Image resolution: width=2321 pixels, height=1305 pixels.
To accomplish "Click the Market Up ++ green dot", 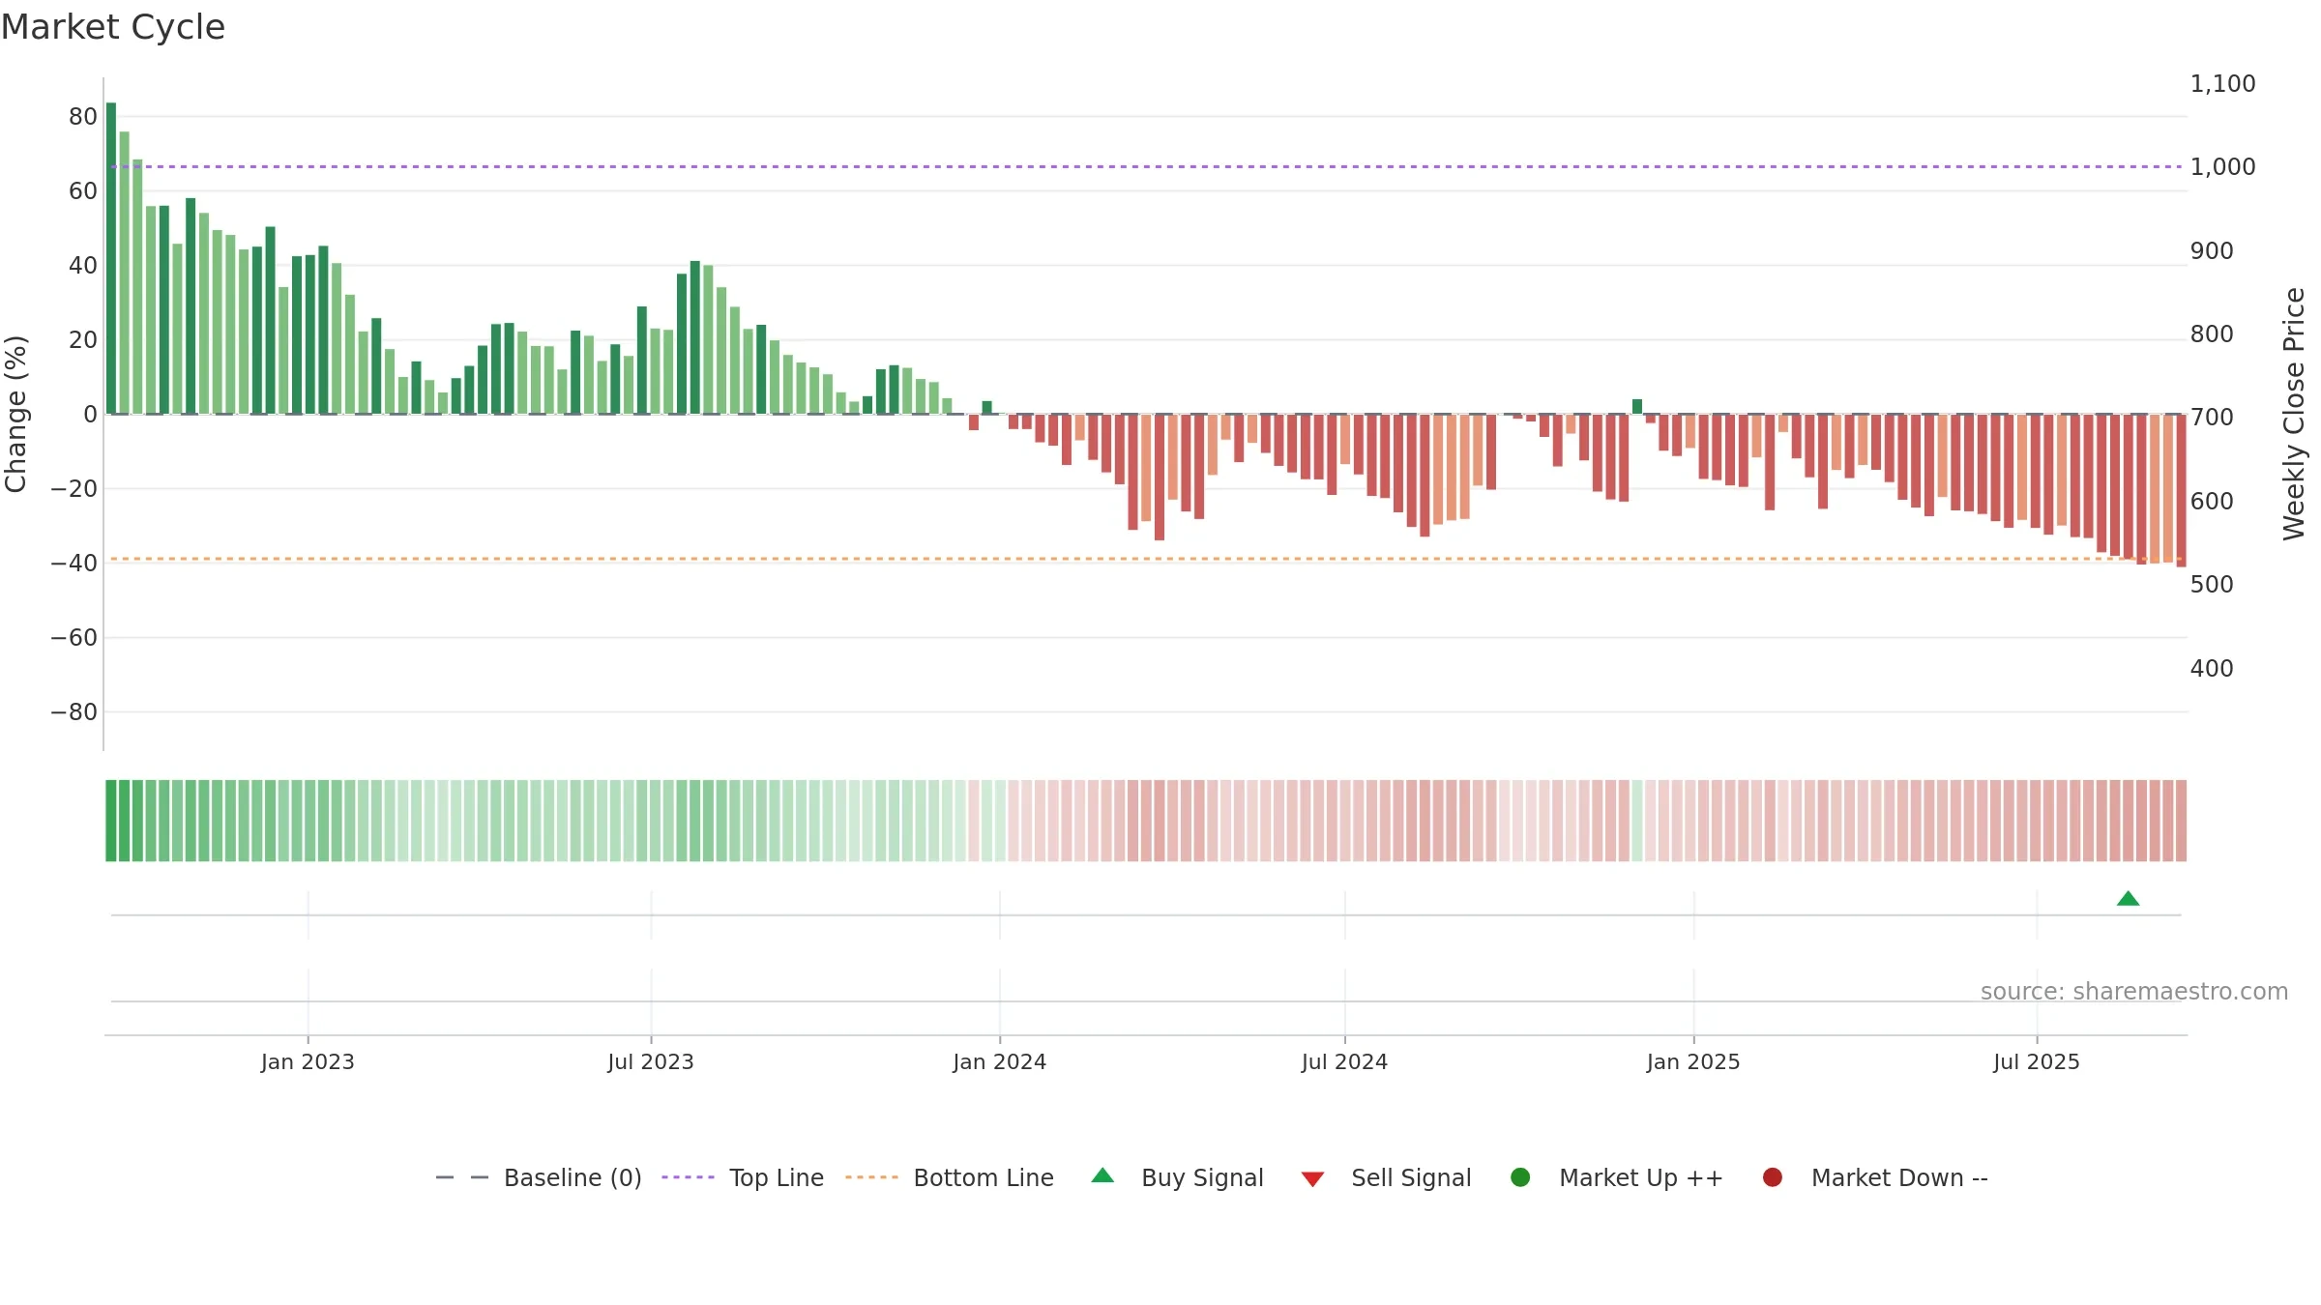I will [1520, 1177].
